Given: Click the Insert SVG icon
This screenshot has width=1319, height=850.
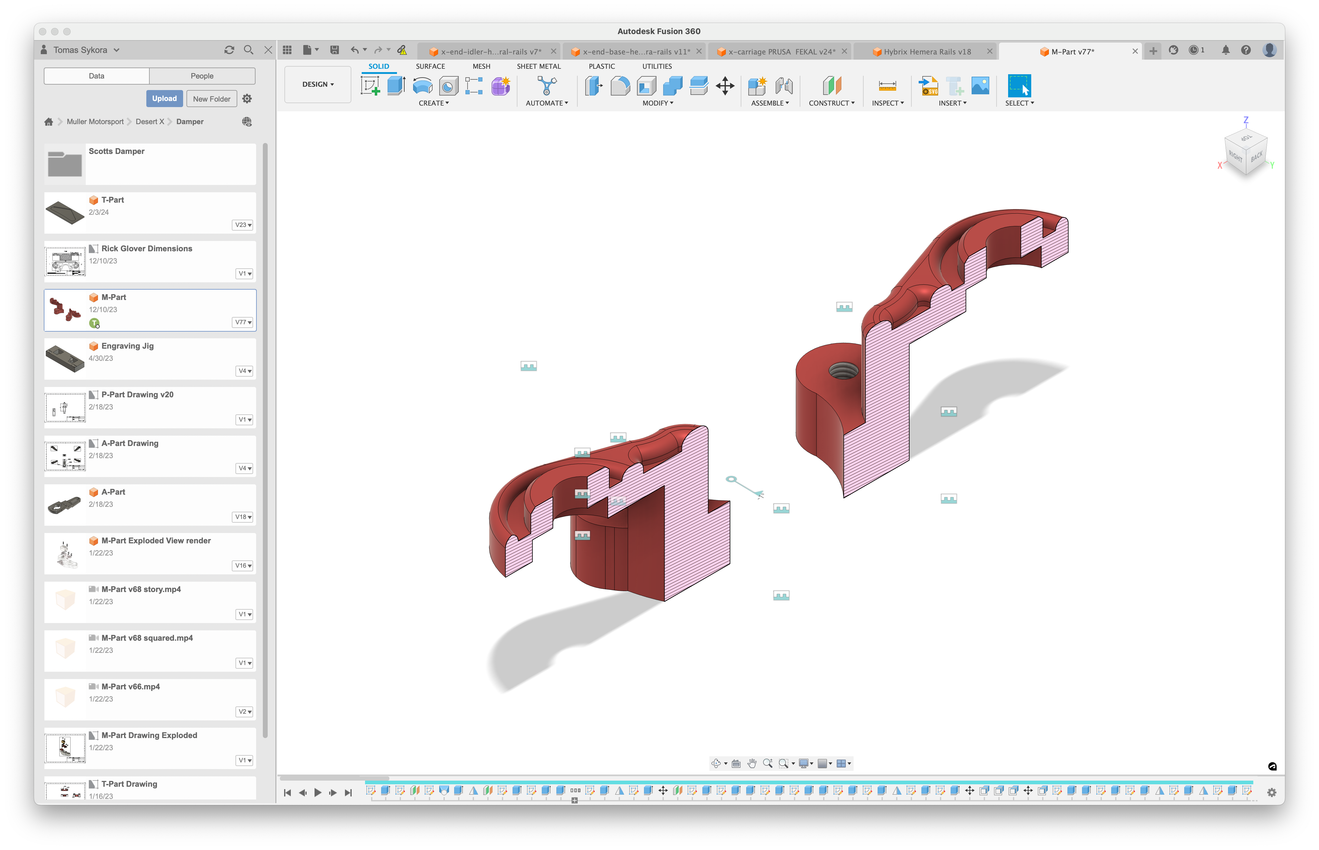Looking at the screenshot, I should pyautogui.click(x=929, y=86).
